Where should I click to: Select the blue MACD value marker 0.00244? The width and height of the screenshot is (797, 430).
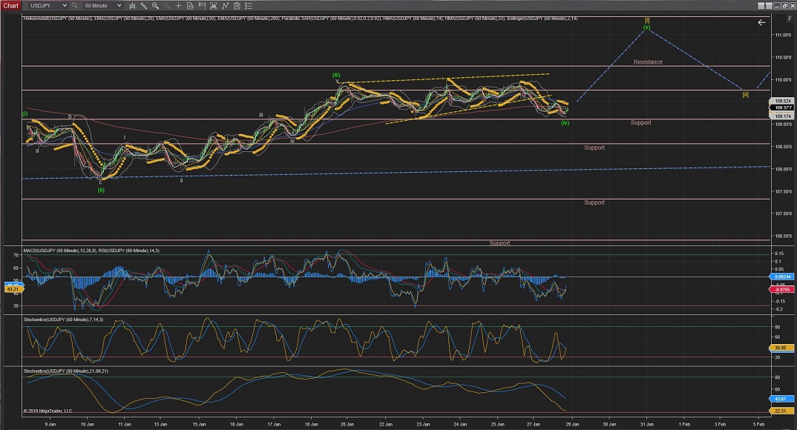tap(782, 277)
